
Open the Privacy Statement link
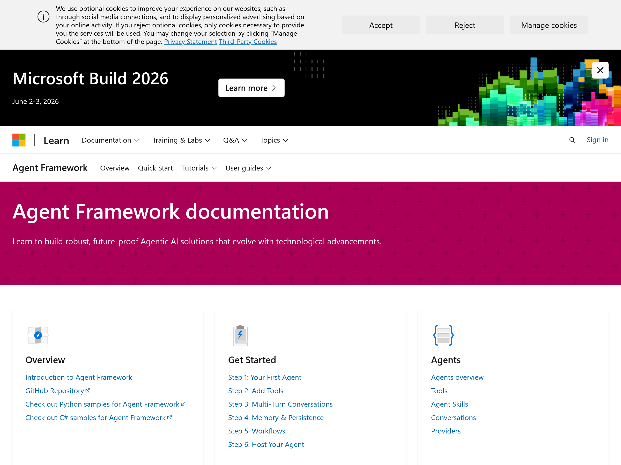click(191, 42)
